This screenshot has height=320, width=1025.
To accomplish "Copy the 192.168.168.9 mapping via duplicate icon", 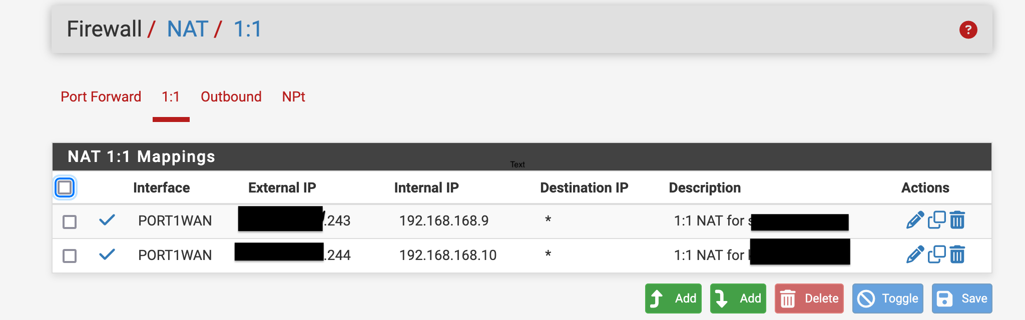I will click(936, 220).
